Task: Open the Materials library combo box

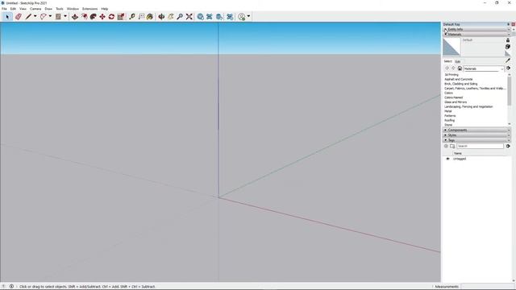Action: point(484,68)
